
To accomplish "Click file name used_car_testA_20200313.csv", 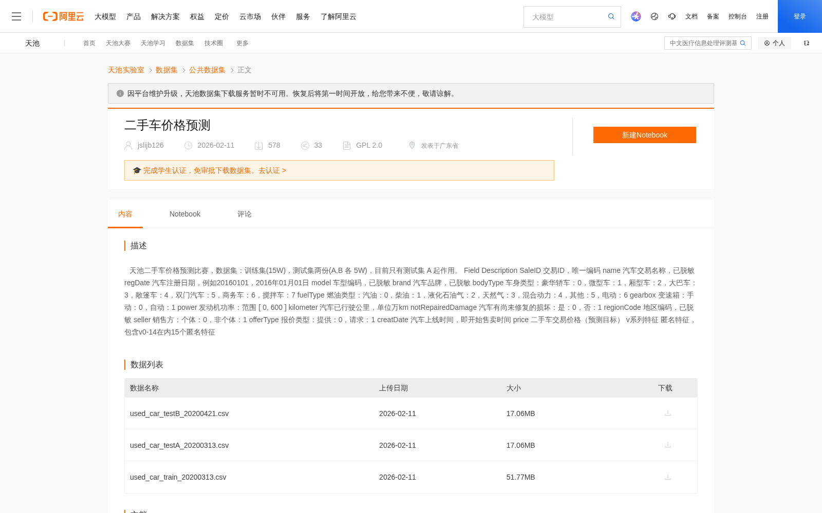I will pos(179,445).
